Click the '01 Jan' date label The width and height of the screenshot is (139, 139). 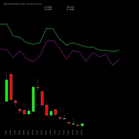19,132
